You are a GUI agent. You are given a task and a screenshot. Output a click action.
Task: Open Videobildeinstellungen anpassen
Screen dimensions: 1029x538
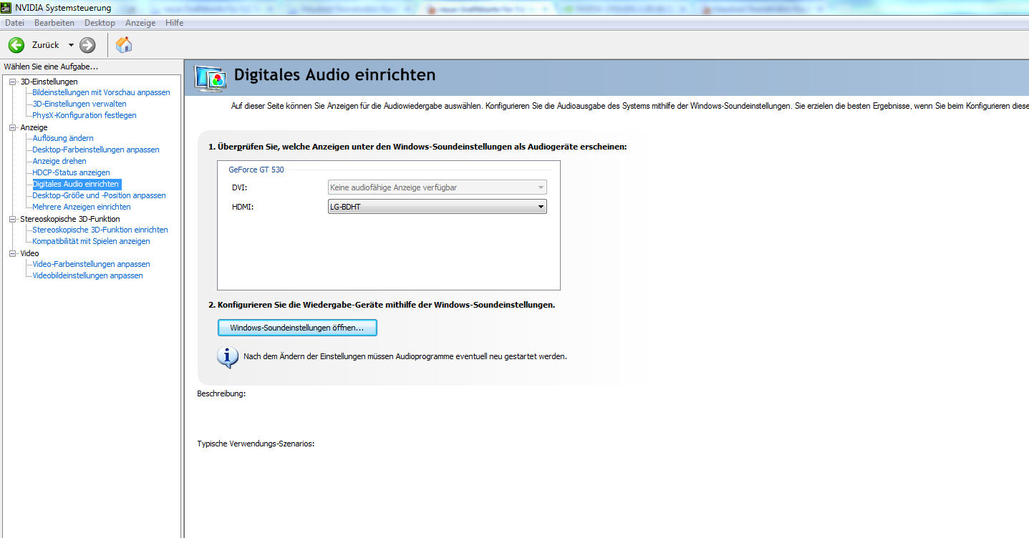point(88,275)
